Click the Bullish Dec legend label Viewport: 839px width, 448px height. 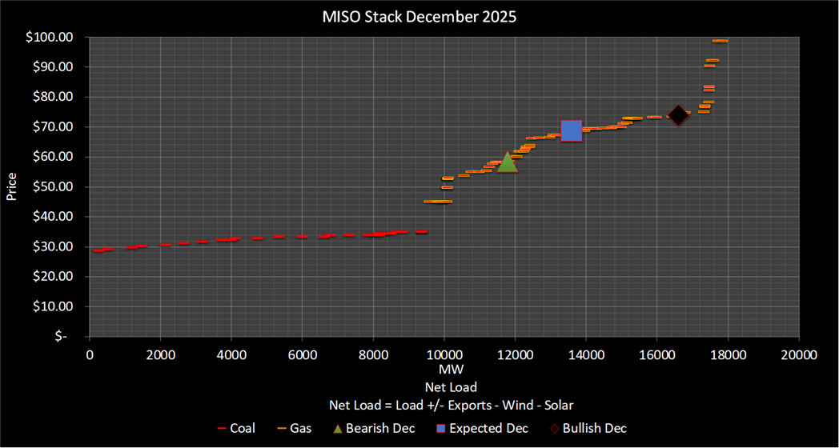click(595, 428)
